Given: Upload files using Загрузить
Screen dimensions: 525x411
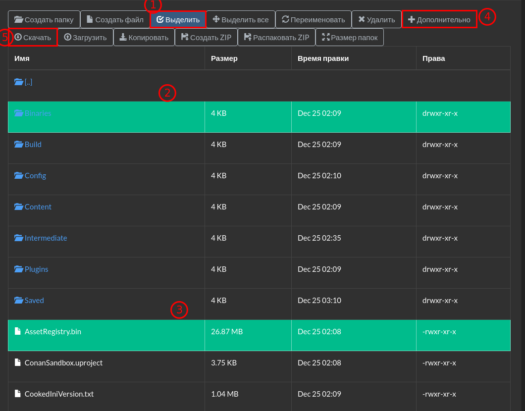Looking at the screenshot, I should 85,38.
